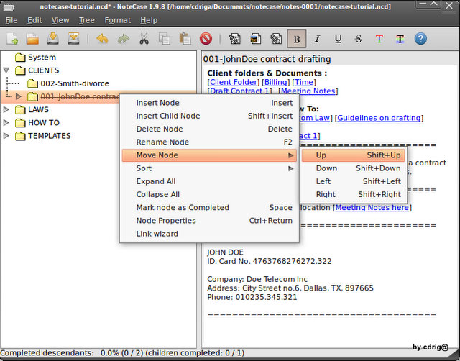Expand the TEMPLATES tree node
Viewport: 460px width, 361px height.
(x=6, y=136)
